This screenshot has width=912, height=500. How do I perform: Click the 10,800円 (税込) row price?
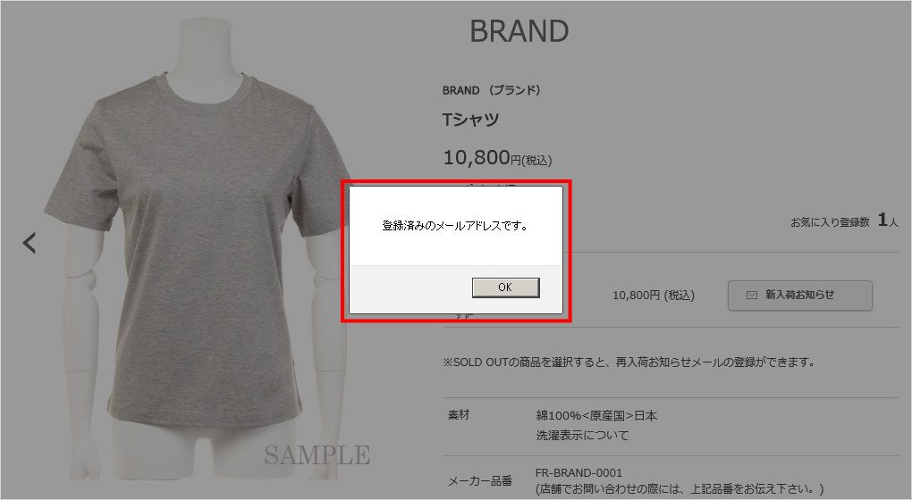[x=654, y=295]
